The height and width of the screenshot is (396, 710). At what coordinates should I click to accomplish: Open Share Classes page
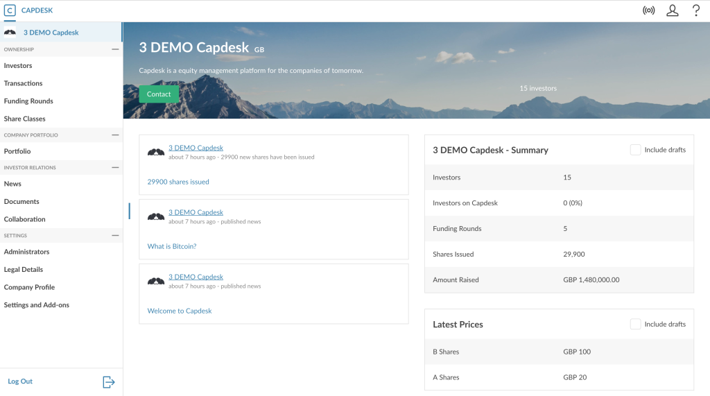point(24,119)
